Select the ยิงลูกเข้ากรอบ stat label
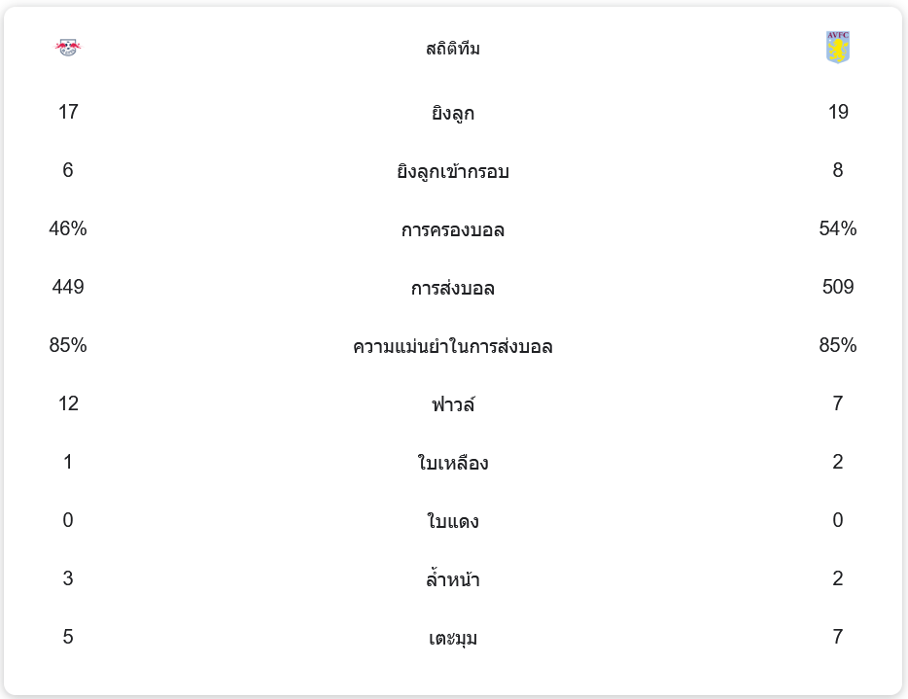908x699 pixels. tap(453, 171)
